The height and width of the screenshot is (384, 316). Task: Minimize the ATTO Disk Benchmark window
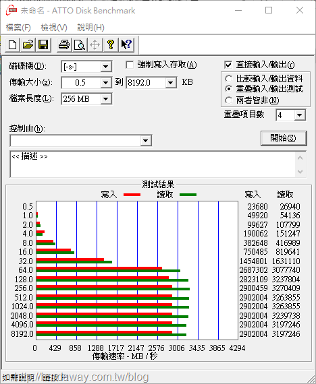point(238,10)
